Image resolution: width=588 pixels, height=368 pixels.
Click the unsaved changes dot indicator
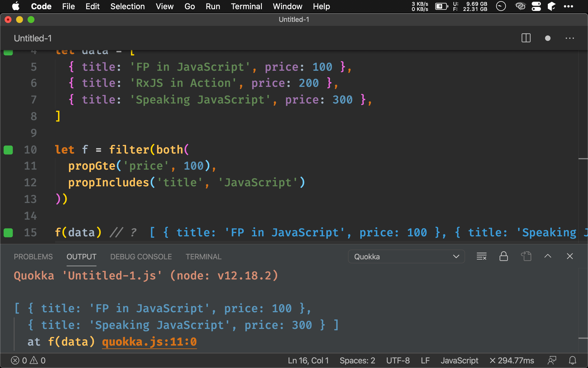click(548, 38)
